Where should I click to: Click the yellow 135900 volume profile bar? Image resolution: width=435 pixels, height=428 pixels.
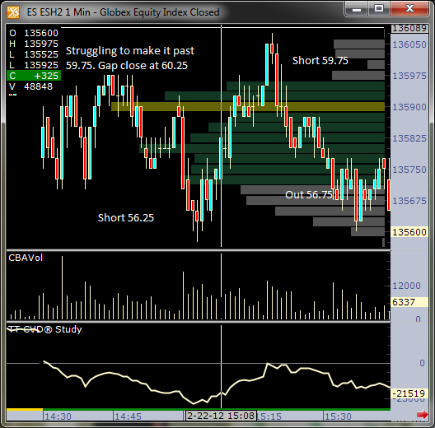(x=248, y=106)
